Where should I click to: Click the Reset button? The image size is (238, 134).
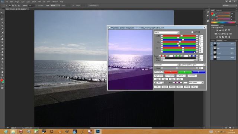[x=181, y=76]
